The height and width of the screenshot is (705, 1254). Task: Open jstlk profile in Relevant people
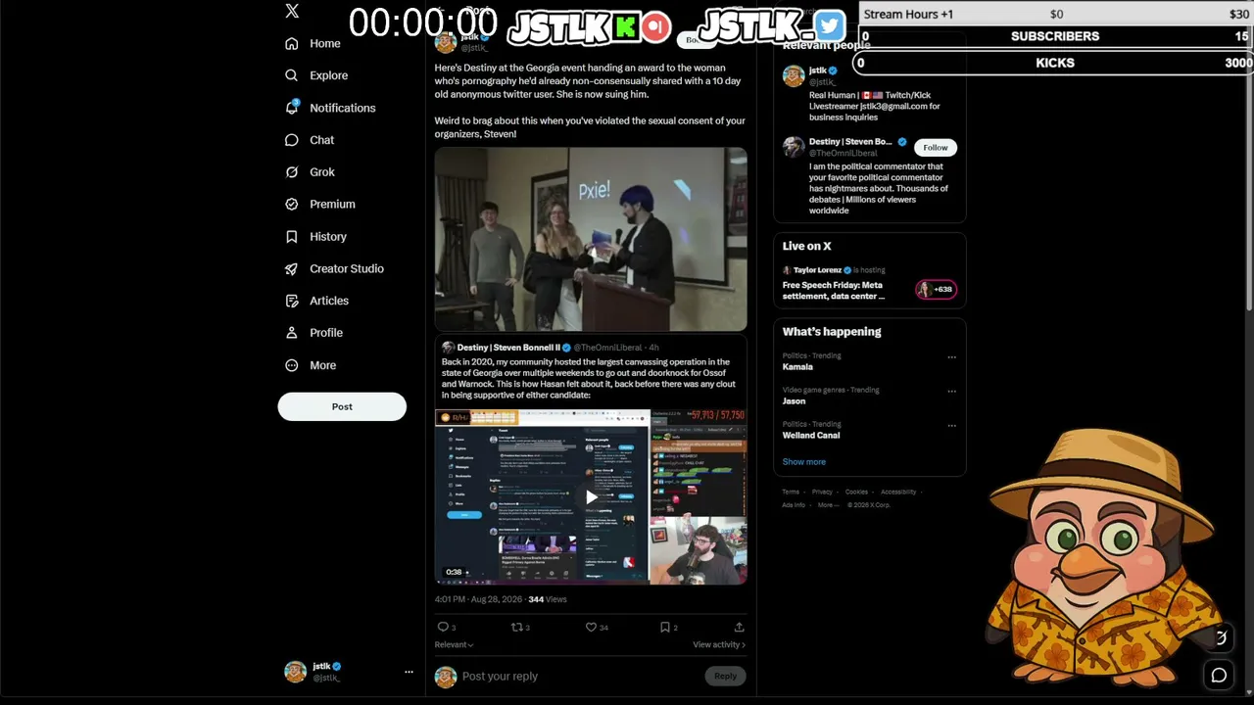click(818, 70)
